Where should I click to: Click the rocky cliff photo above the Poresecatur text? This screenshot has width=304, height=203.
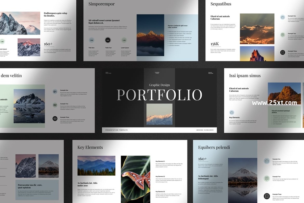coord(26,166)
